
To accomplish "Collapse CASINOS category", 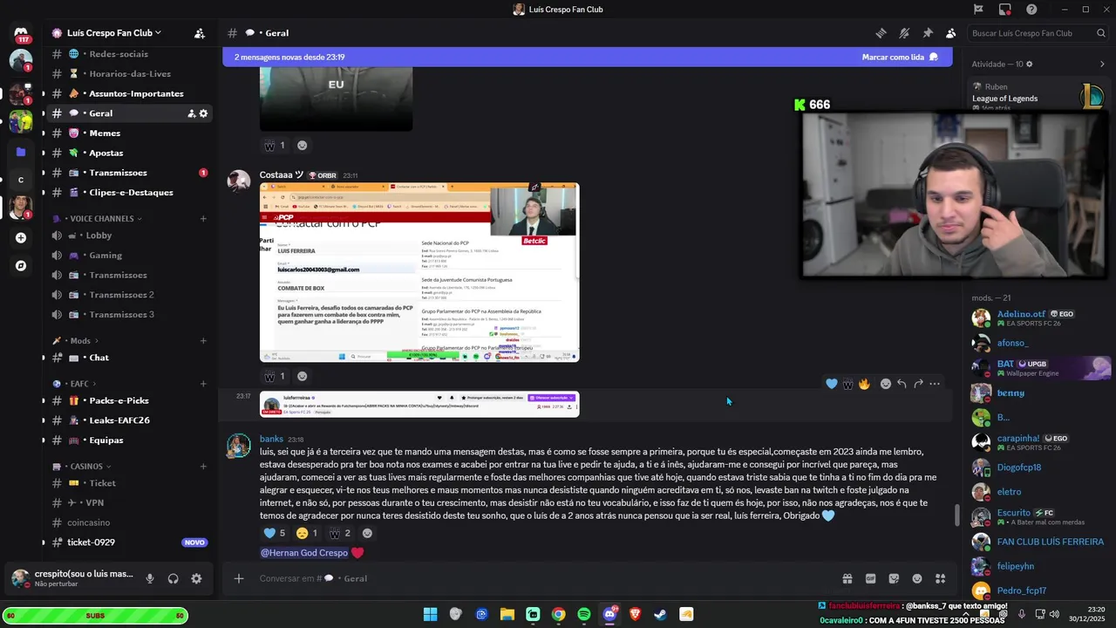I will pyautogui.click(x=82, y=467).
